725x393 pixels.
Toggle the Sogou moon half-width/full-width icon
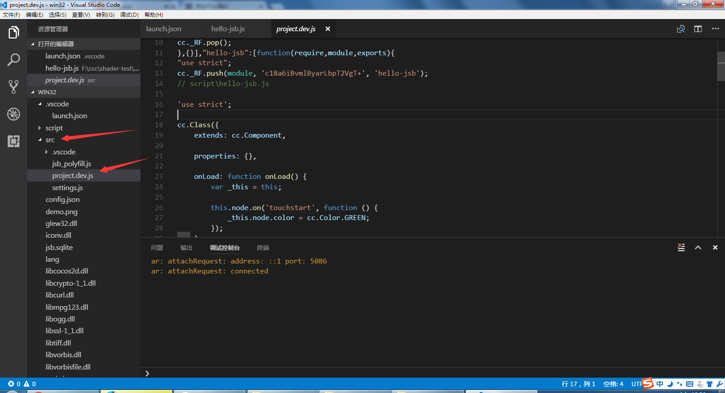pyautogui.click(x=670, y=384)
